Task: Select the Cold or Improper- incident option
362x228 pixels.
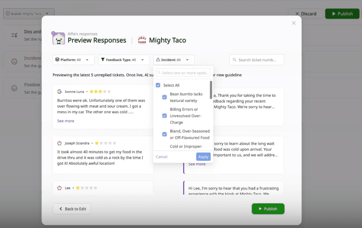Action: (186, 146)
